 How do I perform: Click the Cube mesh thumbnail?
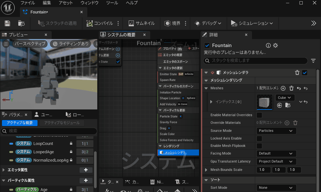265,102
